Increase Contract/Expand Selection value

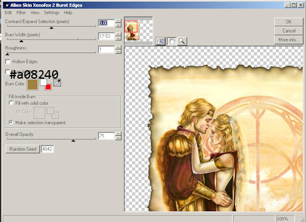118,21
